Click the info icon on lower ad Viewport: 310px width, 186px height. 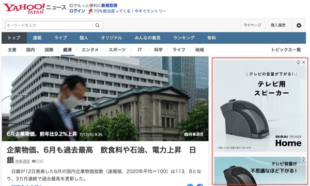pyautogui.click(x=303, y=159)
